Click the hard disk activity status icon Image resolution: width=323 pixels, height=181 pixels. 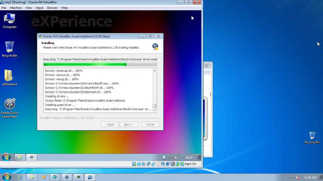pyautogui.click(x=134, y=164)
